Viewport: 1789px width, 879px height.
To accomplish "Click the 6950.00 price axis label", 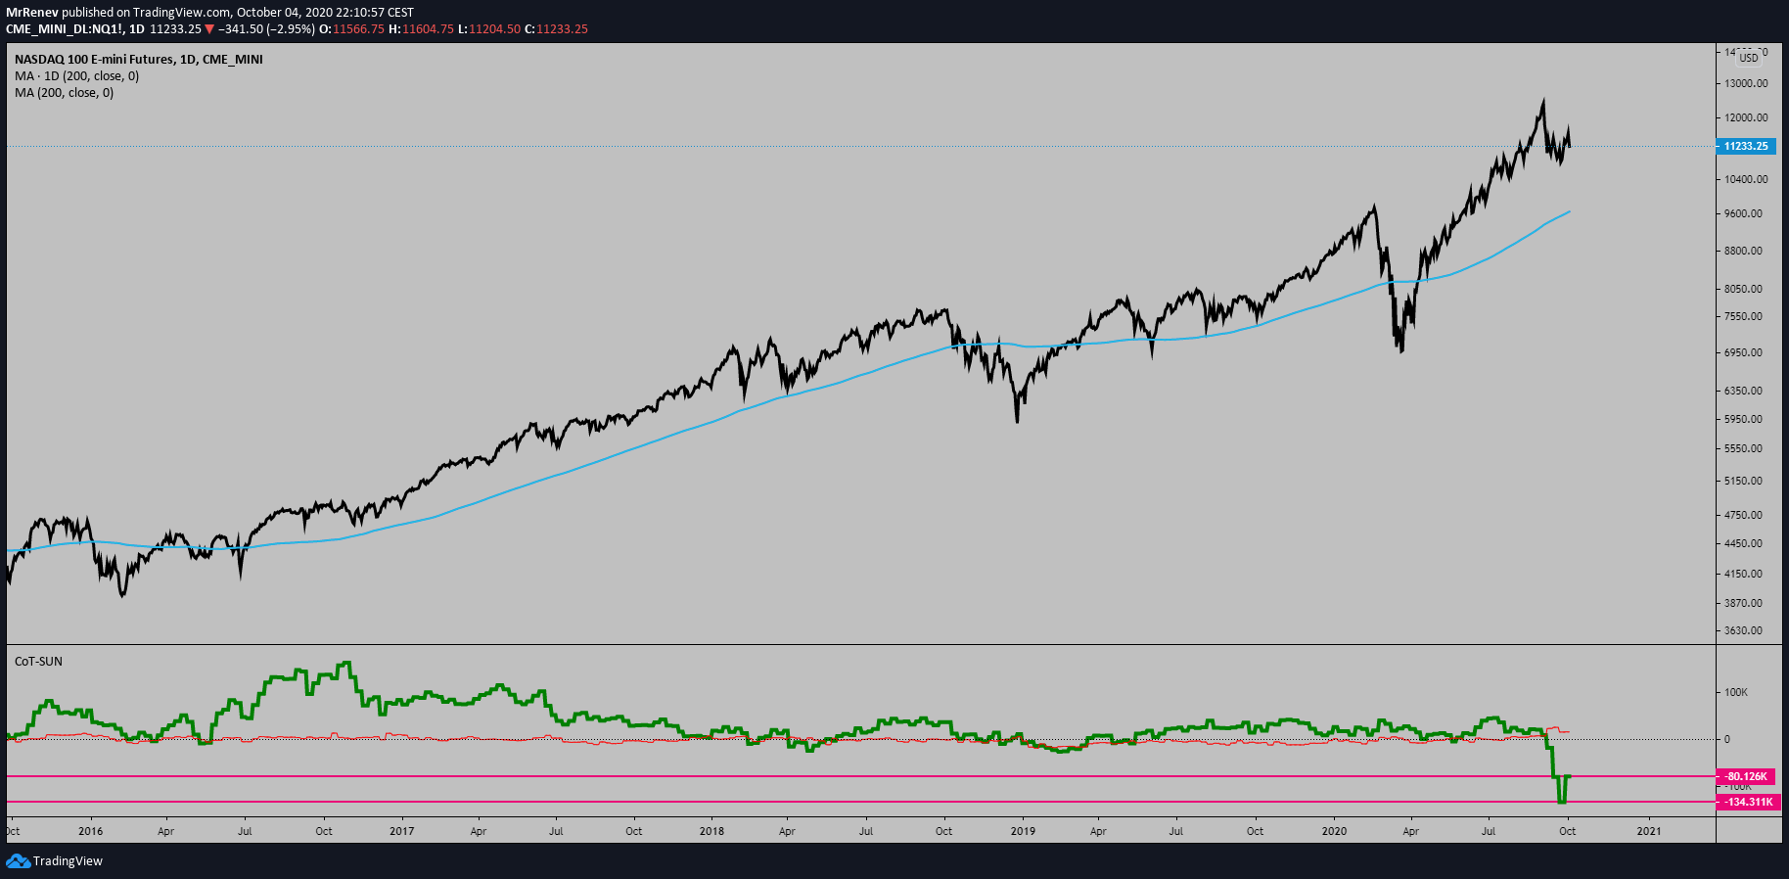I will [x=1743, y=352].
